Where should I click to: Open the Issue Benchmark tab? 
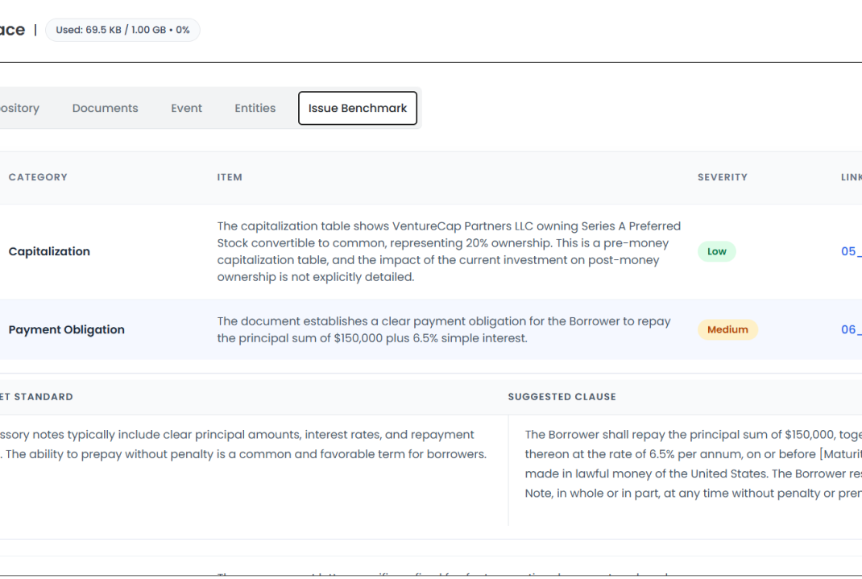[x=357, y=108]
